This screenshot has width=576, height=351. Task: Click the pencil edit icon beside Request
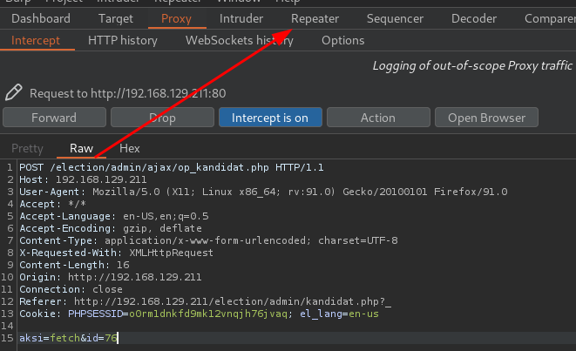point(14,92)
